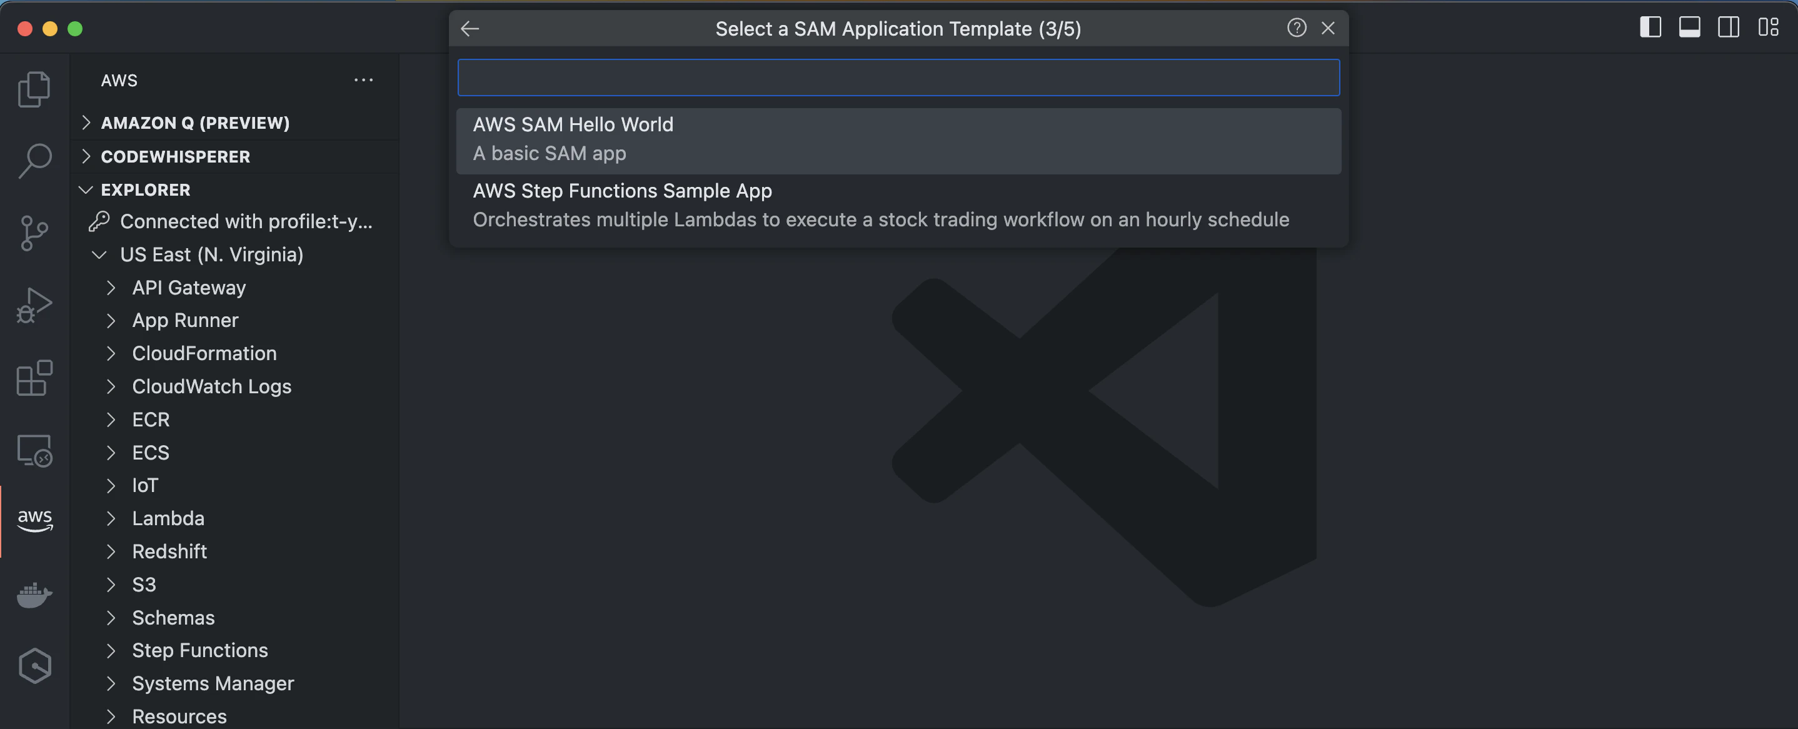Select the S3 tree label
This screenshot has width=1798, height=729.
[x=144, y=585]
